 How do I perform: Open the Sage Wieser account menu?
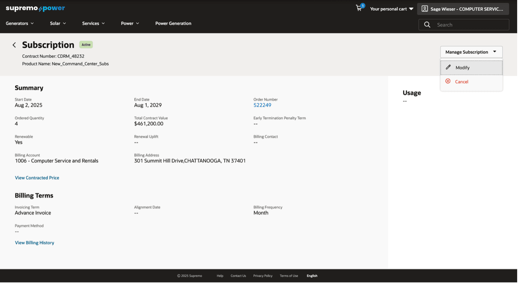(x=463, y=9)
